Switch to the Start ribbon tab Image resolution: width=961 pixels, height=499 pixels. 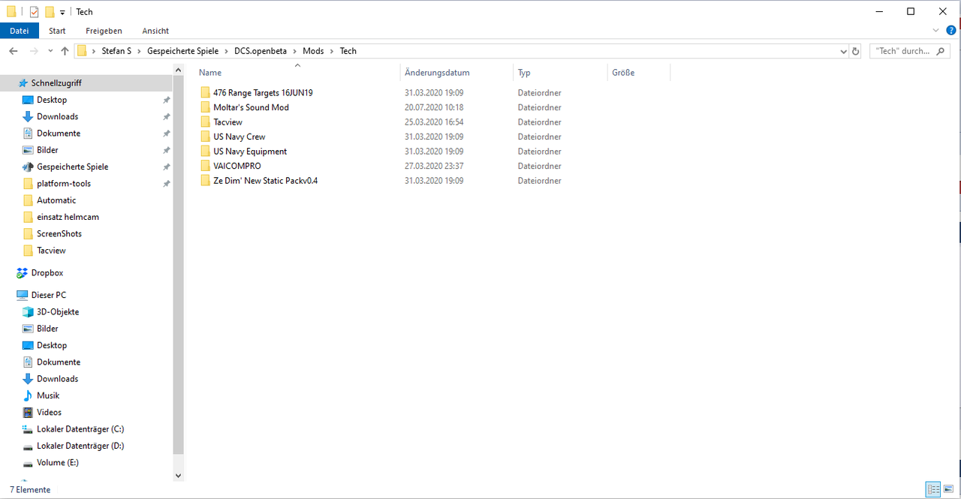[57, 31]
